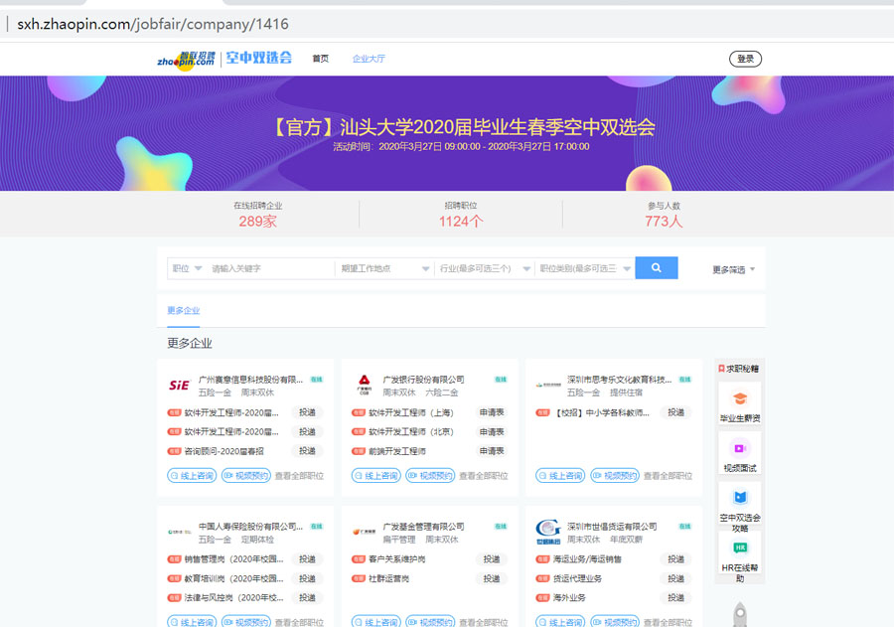This screenshot has width=894, height=627.
Task: Click 视频预约 for 广州赛意信息科技
Action: pos(246,475)
